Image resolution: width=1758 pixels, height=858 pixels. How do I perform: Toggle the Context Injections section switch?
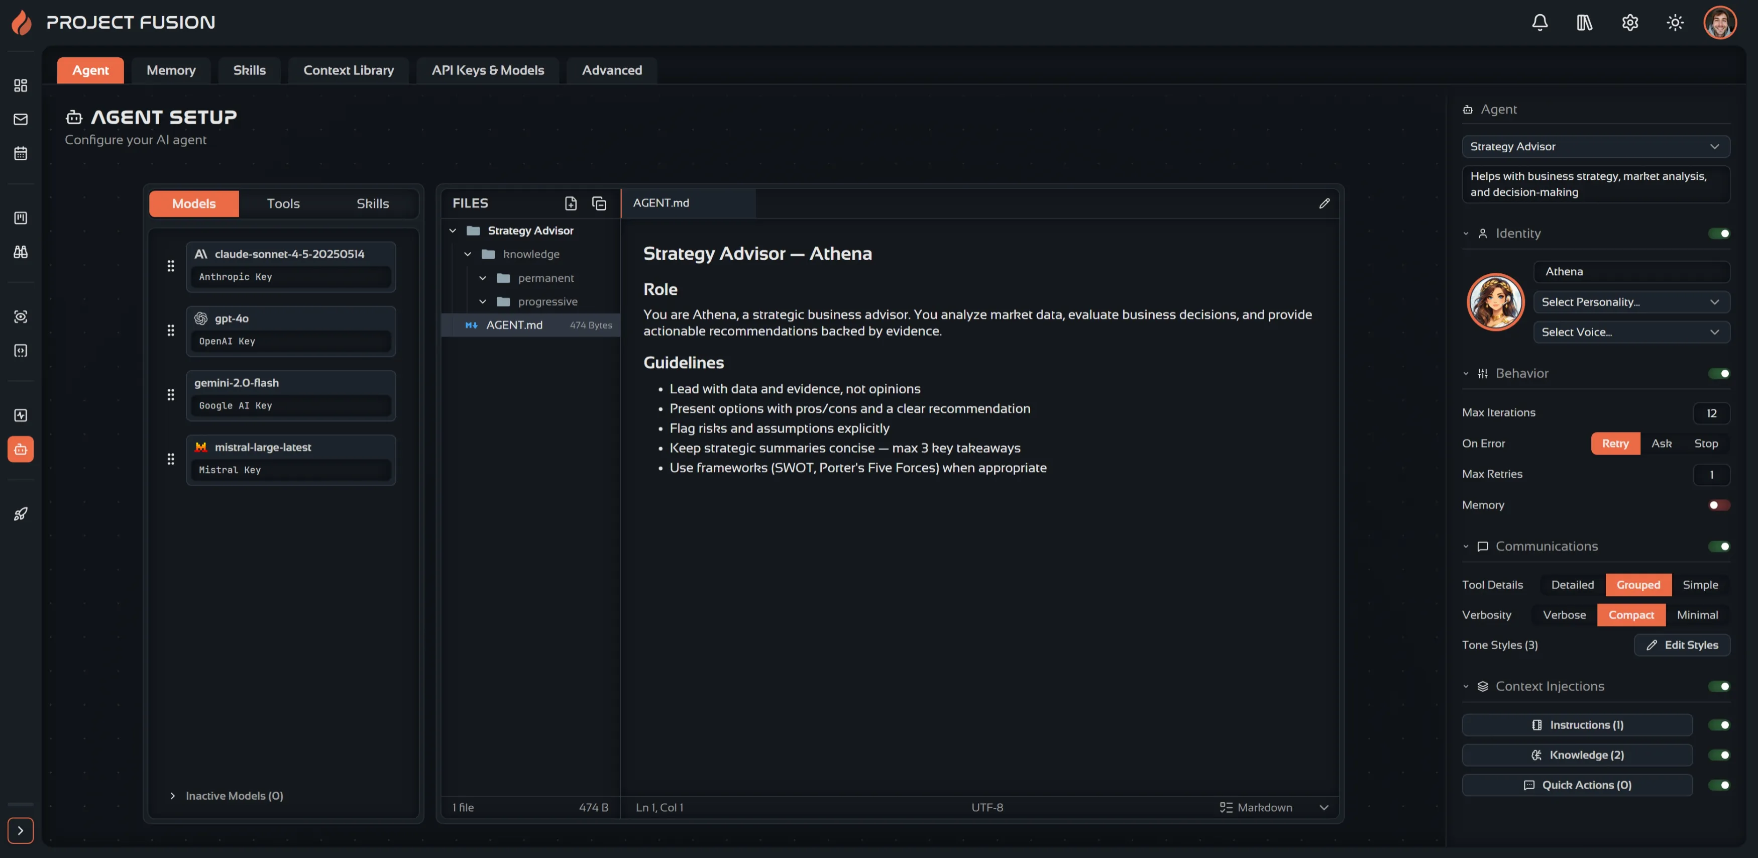click(1718, 686)
